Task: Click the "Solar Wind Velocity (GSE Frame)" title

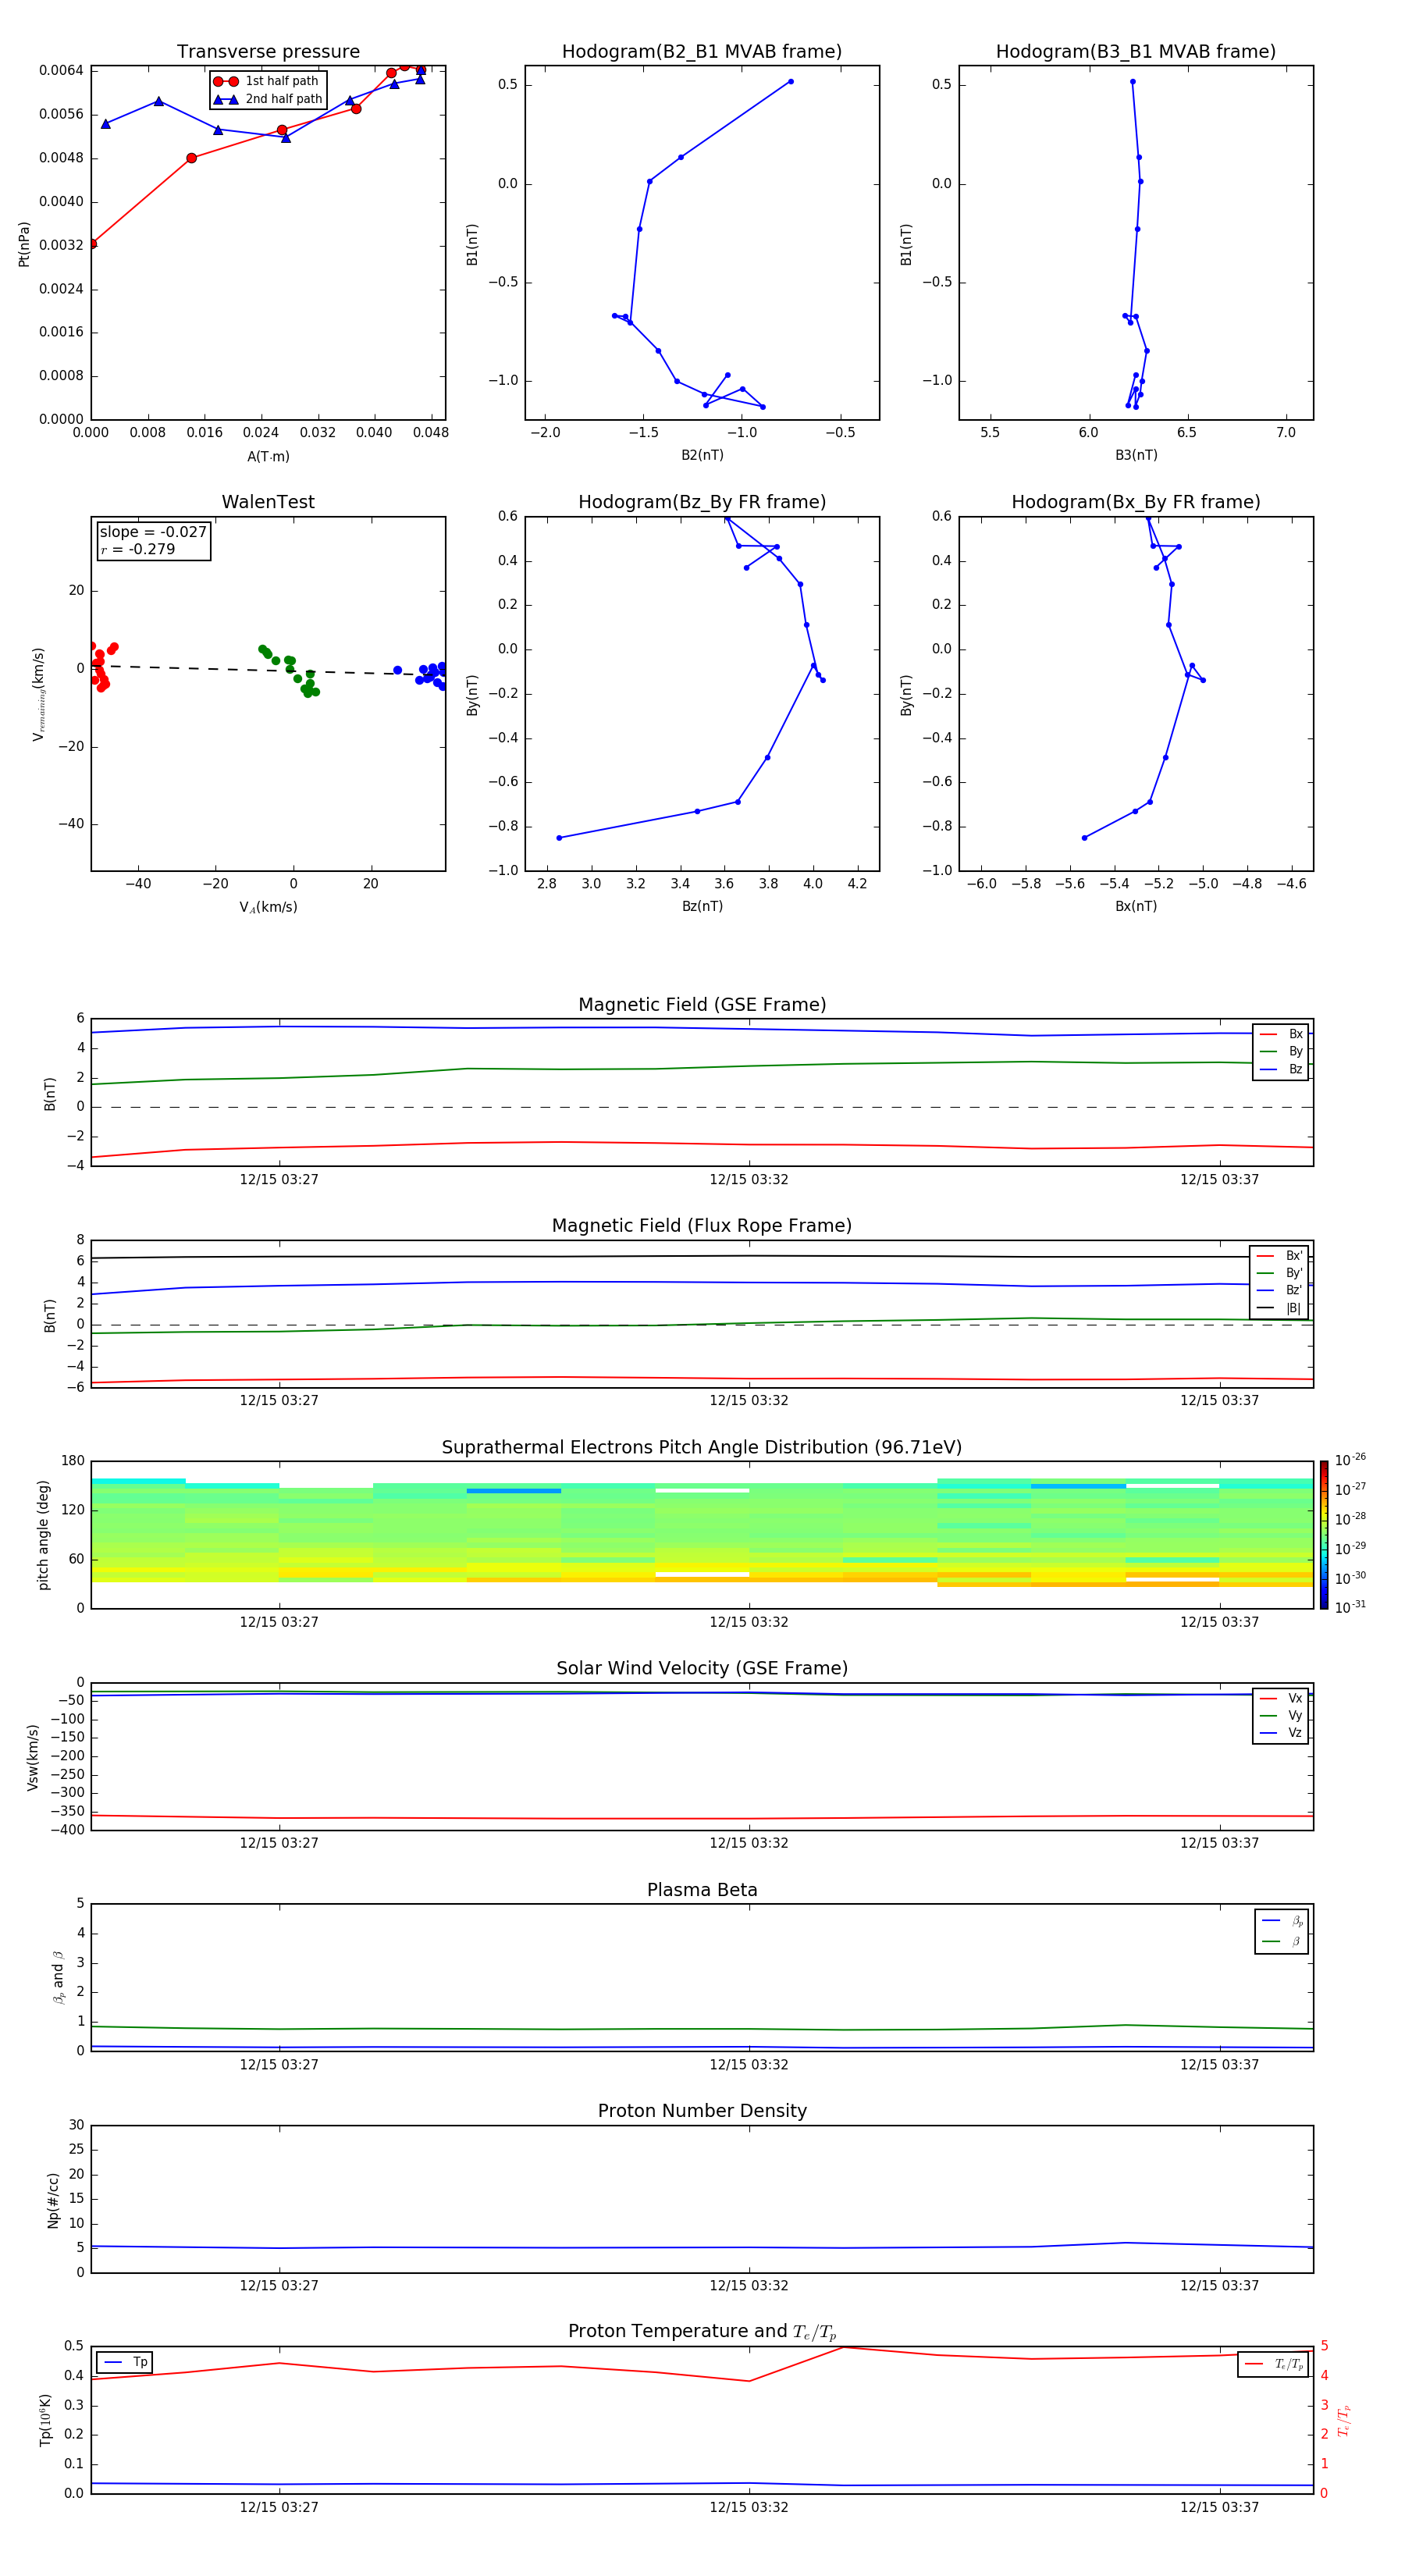Action: click(702, 1668)
